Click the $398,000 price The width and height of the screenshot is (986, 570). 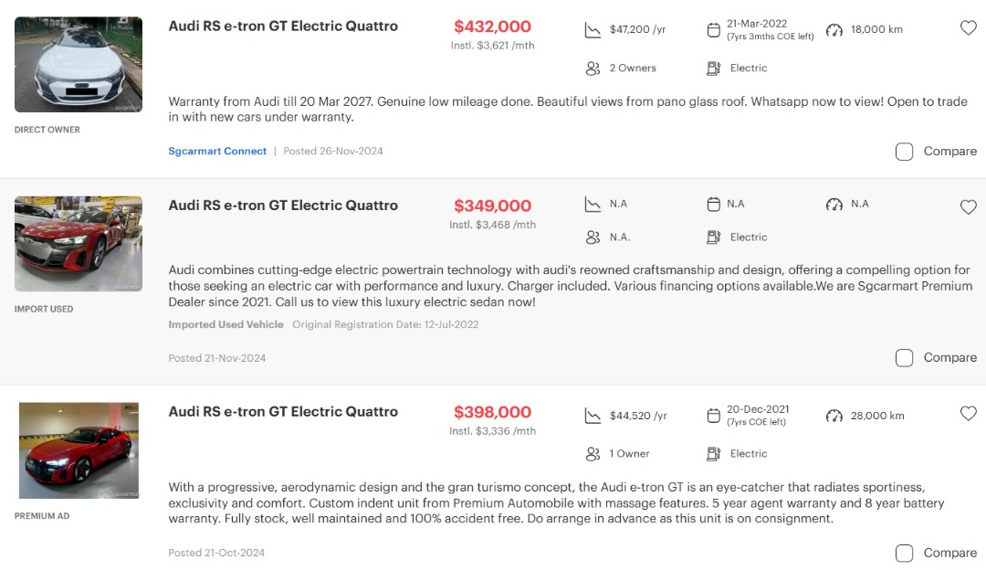coord(492,413)
